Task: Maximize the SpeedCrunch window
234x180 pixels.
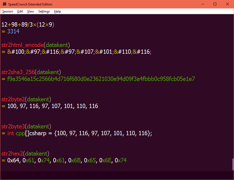Action: pyautogui.click(x=215, y=4)
